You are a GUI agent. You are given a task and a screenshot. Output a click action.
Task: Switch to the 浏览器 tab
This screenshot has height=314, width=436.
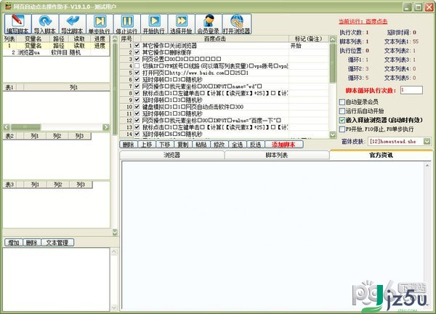[x=171, y=155]
